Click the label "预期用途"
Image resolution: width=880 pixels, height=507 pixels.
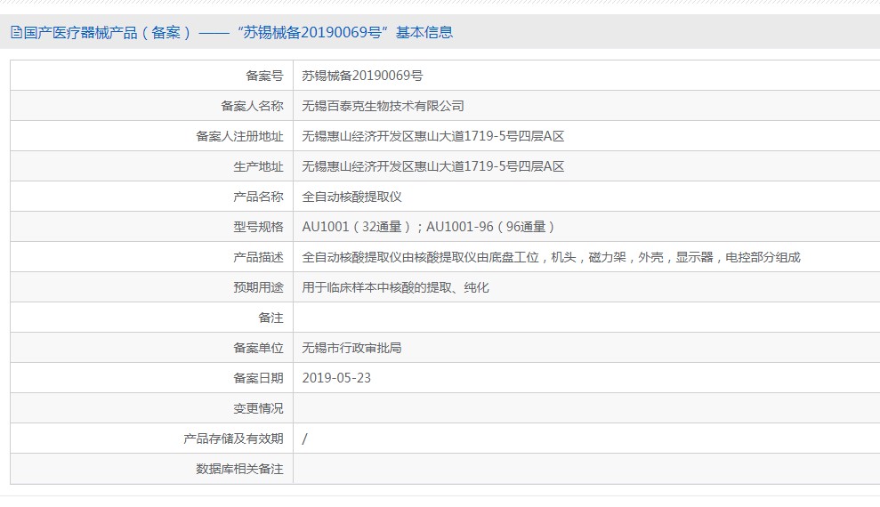(258, 287)
